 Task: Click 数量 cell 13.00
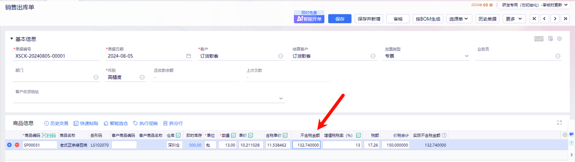click(x=228, y=145)
